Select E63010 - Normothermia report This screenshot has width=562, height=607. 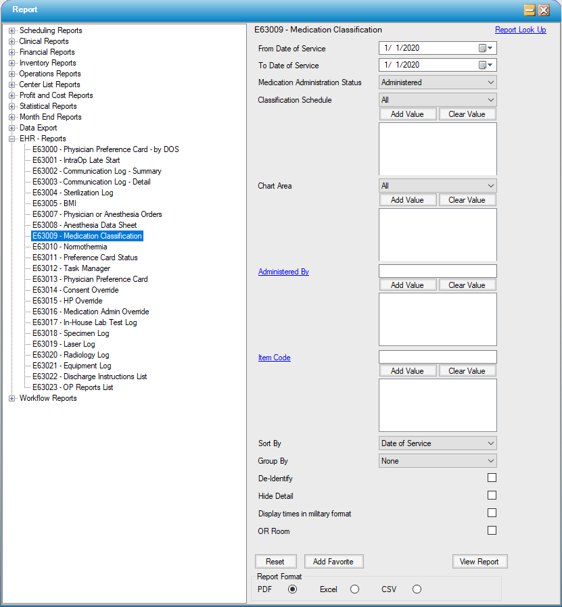(x=70, y=247)
